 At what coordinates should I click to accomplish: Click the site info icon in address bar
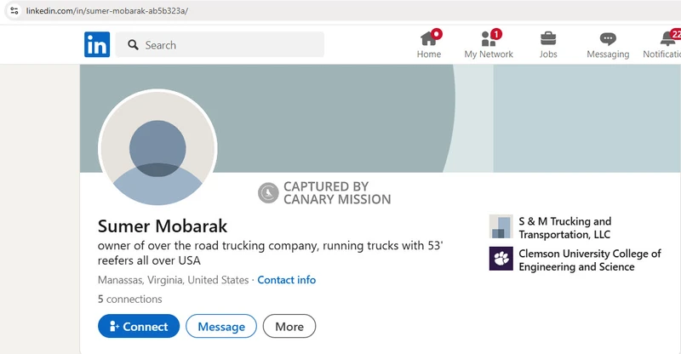pos(14,10)
